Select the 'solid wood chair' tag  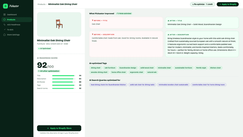pyautogui.click(x=147, y=68)
